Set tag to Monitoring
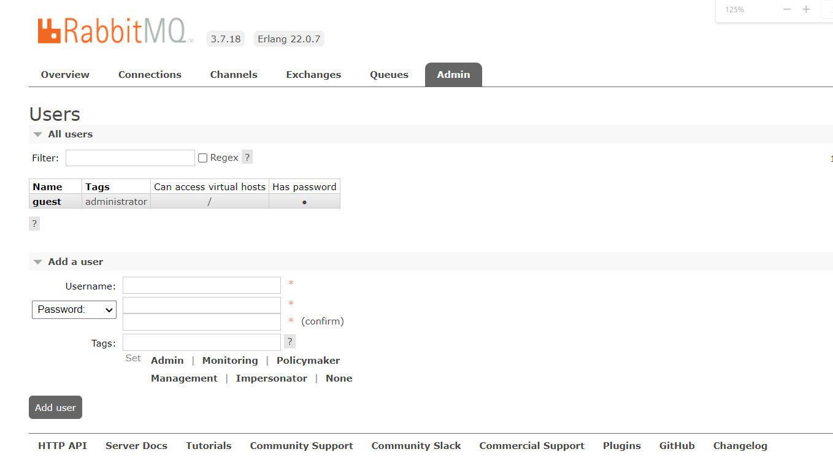This screenshot has width=833, height=476. (230, 361)
